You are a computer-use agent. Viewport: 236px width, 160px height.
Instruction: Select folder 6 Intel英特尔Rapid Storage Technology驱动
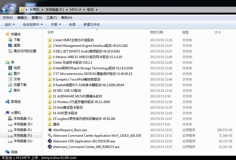[90, 68]
